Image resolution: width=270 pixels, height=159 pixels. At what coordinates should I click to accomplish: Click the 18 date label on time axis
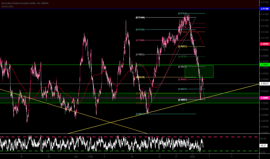click(21, 157)
